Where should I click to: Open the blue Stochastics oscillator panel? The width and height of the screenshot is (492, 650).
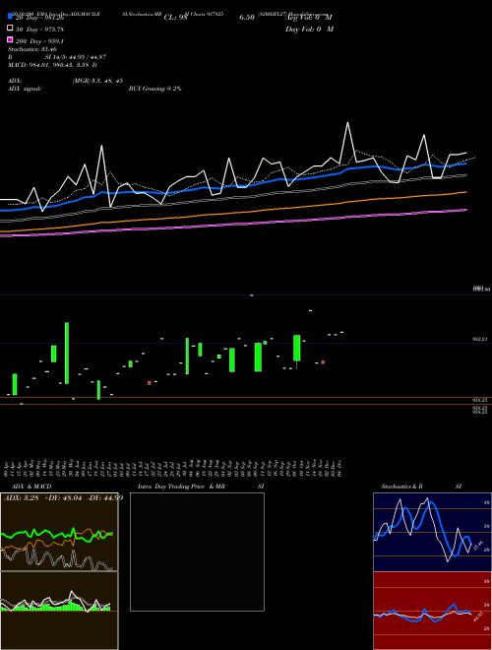[432, 532]
